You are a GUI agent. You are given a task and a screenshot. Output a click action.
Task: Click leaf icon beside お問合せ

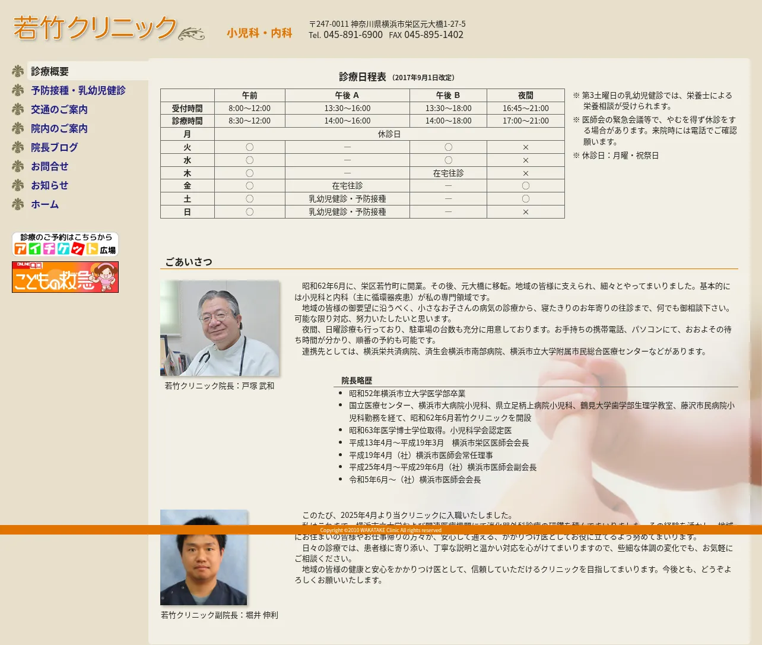[18, 166]
